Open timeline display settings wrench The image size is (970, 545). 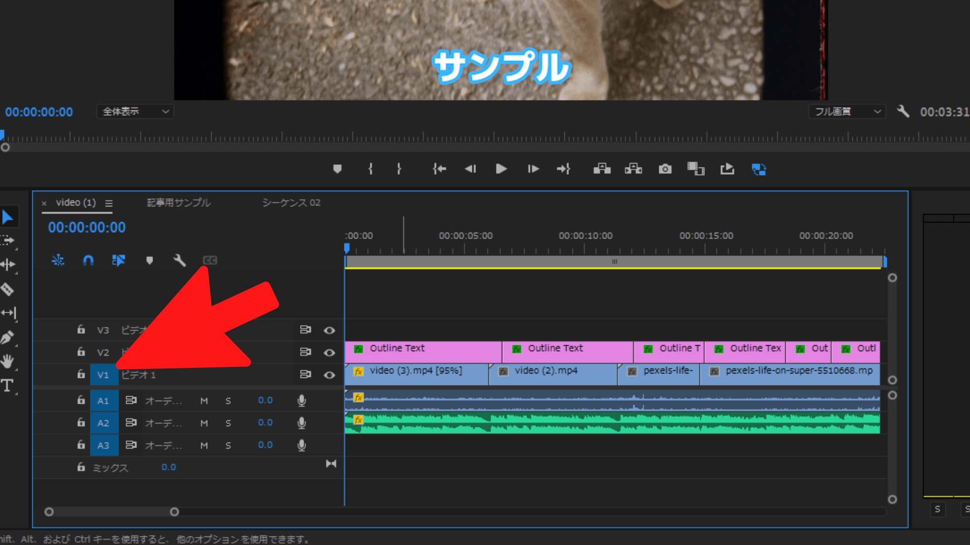[x=179, y=260]
